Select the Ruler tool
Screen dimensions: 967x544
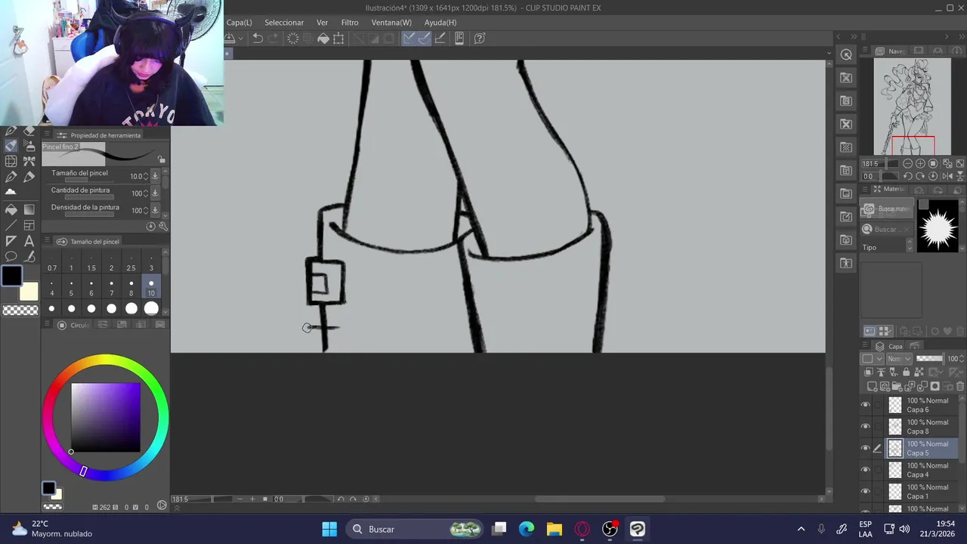(x=11, y=241)
